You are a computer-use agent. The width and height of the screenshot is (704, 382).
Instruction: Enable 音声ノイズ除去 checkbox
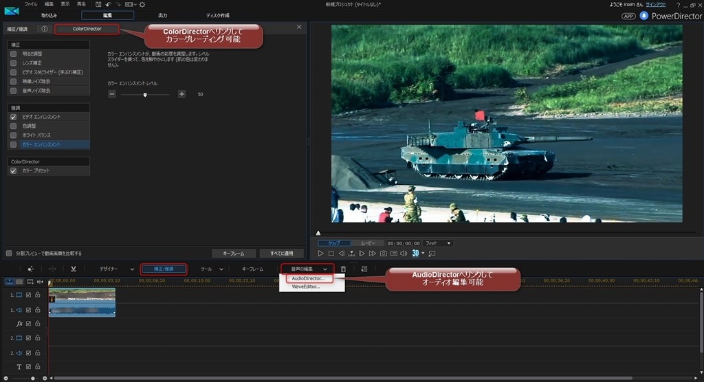[x=14, y=91]
